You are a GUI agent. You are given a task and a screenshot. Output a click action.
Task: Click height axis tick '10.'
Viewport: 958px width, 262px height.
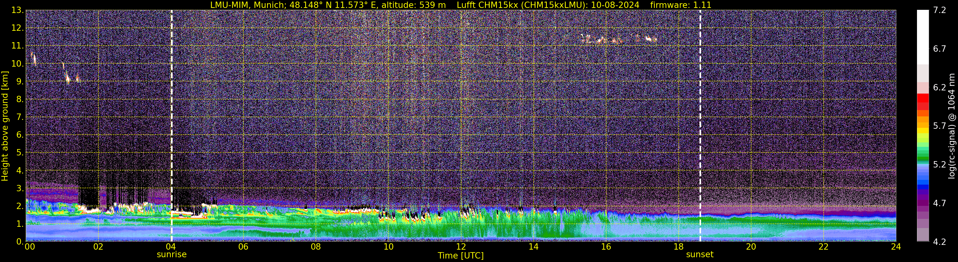pyautogui.click(x=17, y=63)
